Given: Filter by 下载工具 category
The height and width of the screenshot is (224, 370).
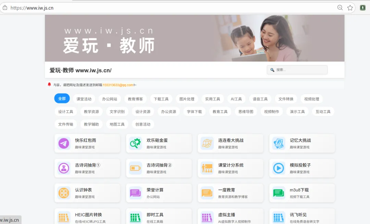Looking at the screenshot, I should tap(161, 99).
